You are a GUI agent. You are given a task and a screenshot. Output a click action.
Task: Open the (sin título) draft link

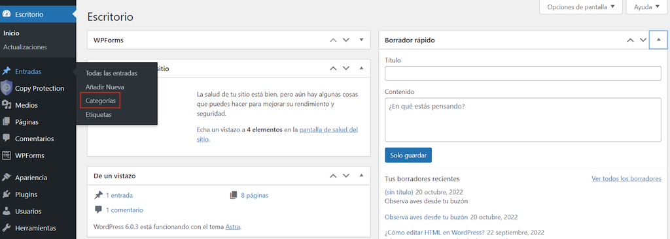click(399, 192)
